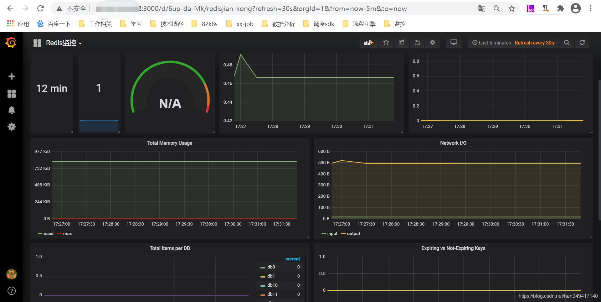Open the Configuration gear in the sidebar
601x302 pixels.
tap(12, 127)
